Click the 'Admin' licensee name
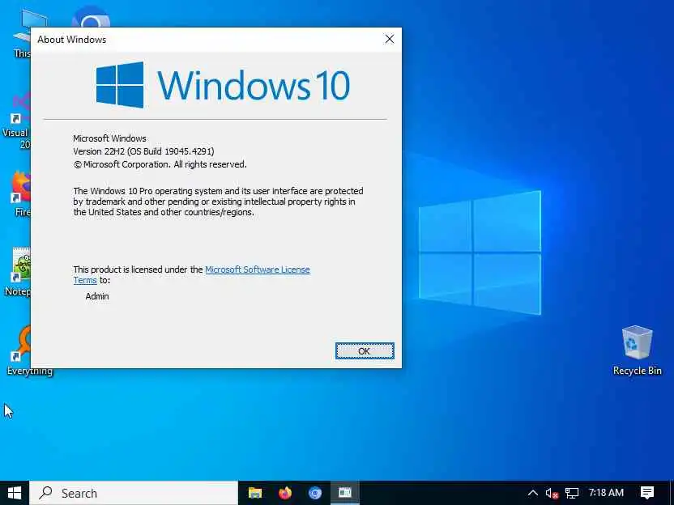This screenshot has height=505, width=674. pos(97,296)
